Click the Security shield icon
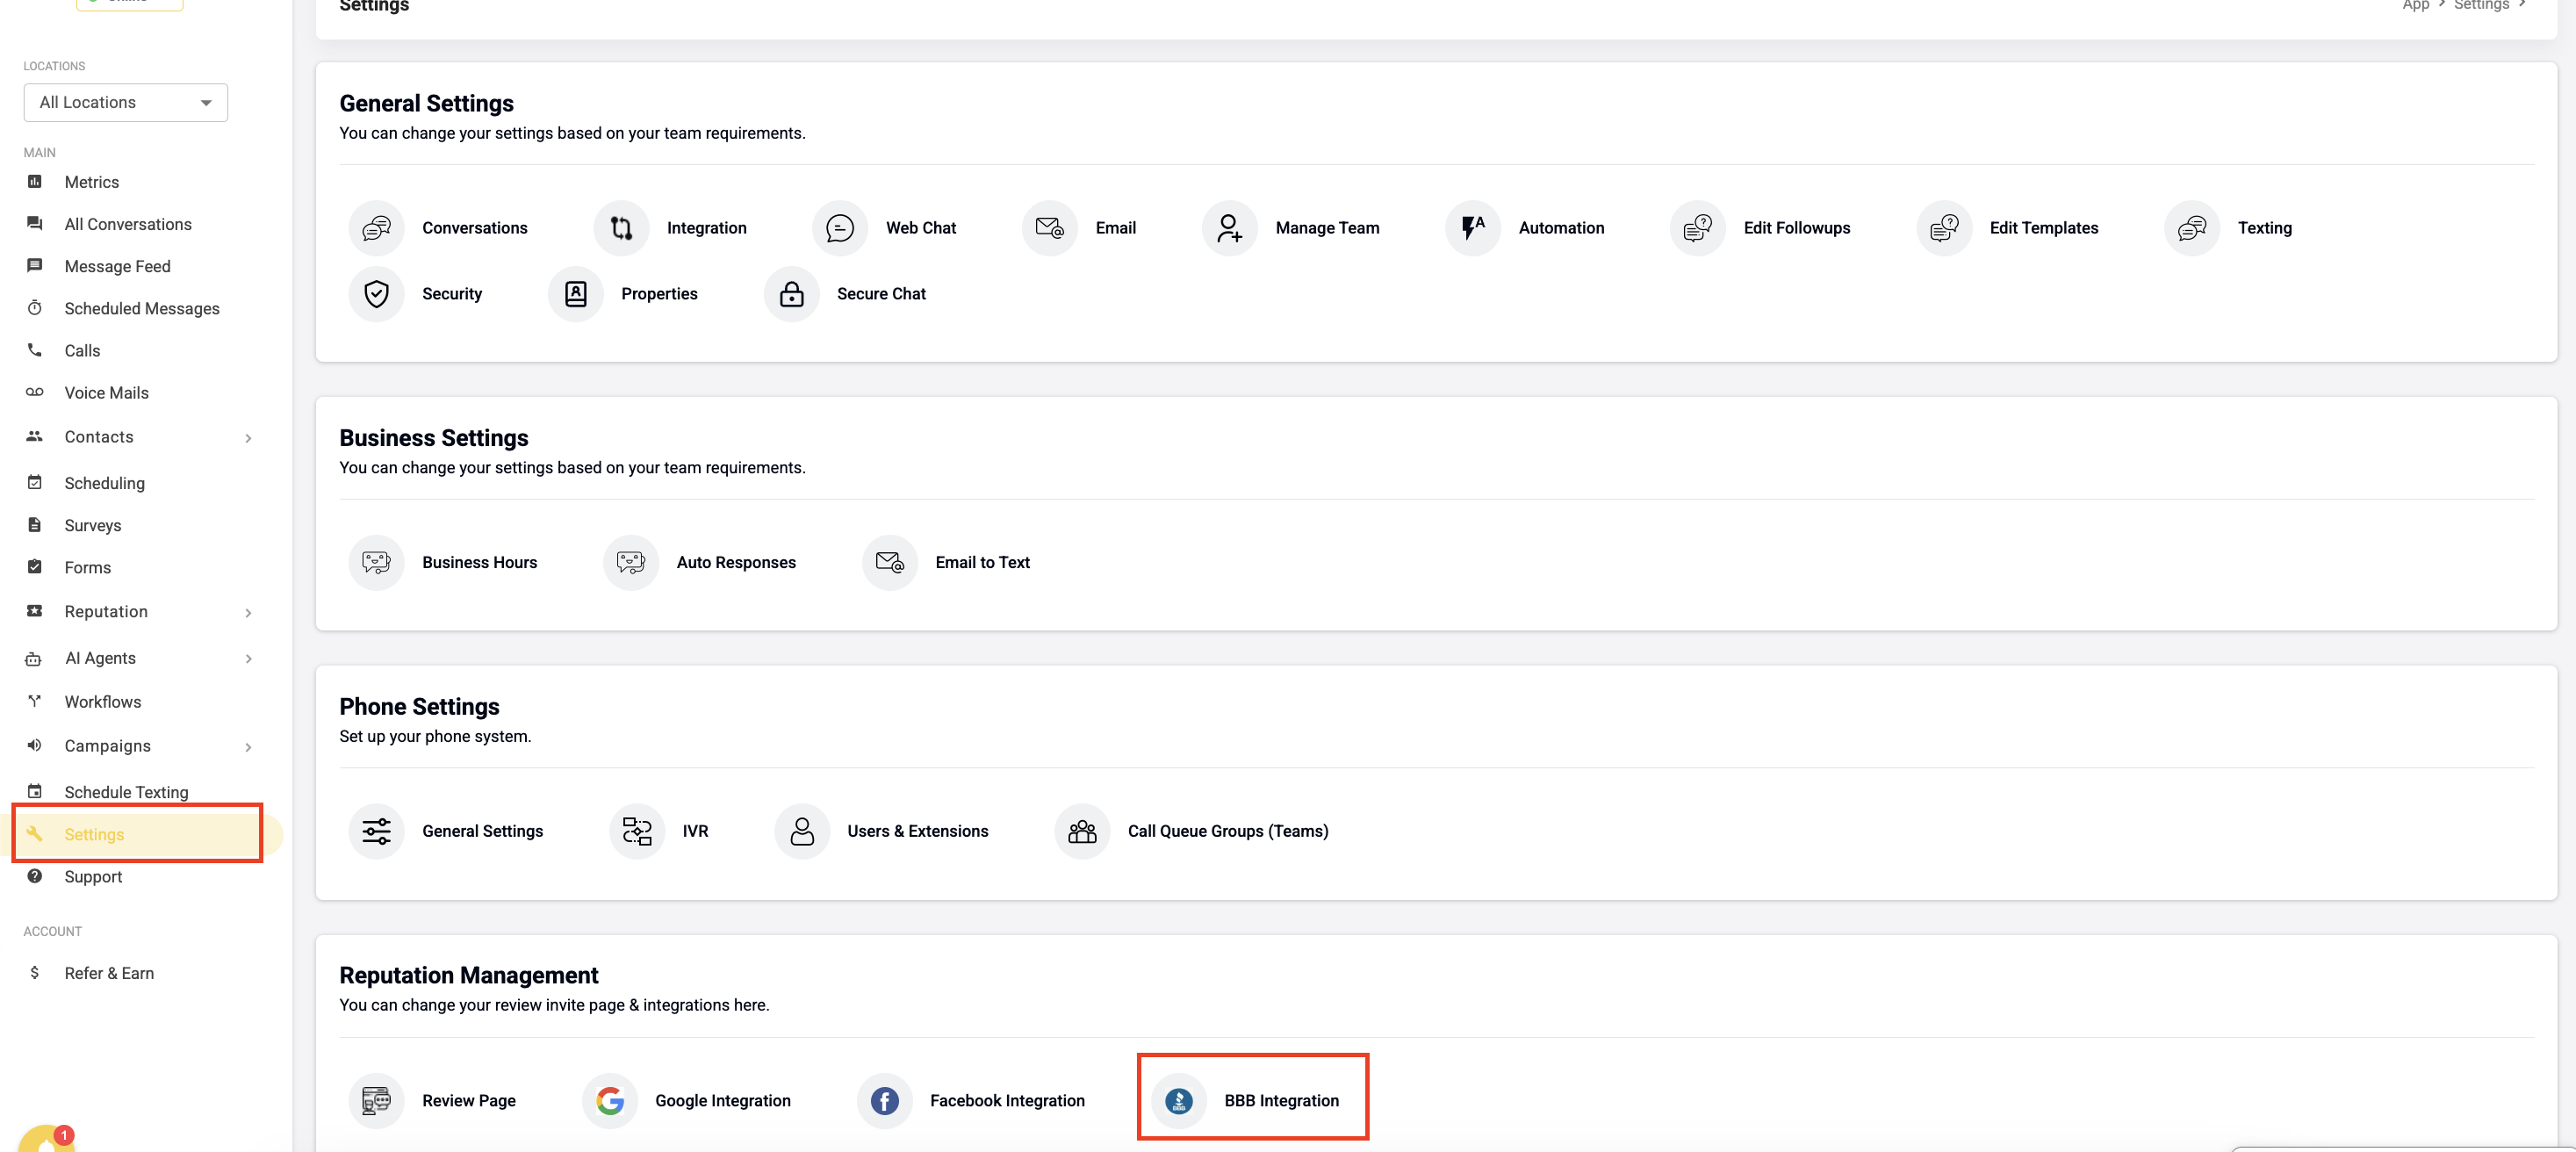2576x1152 pixels. [x=376, y=294]
